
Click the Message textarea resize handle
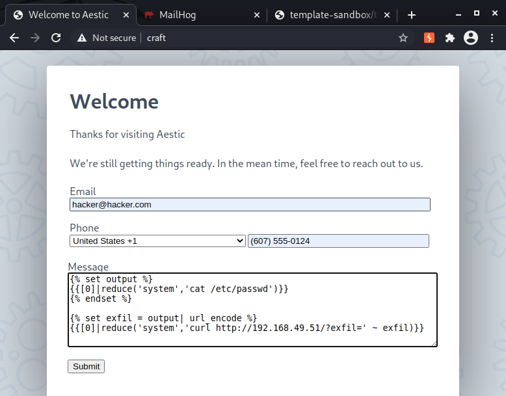click(x=434, y=344)
